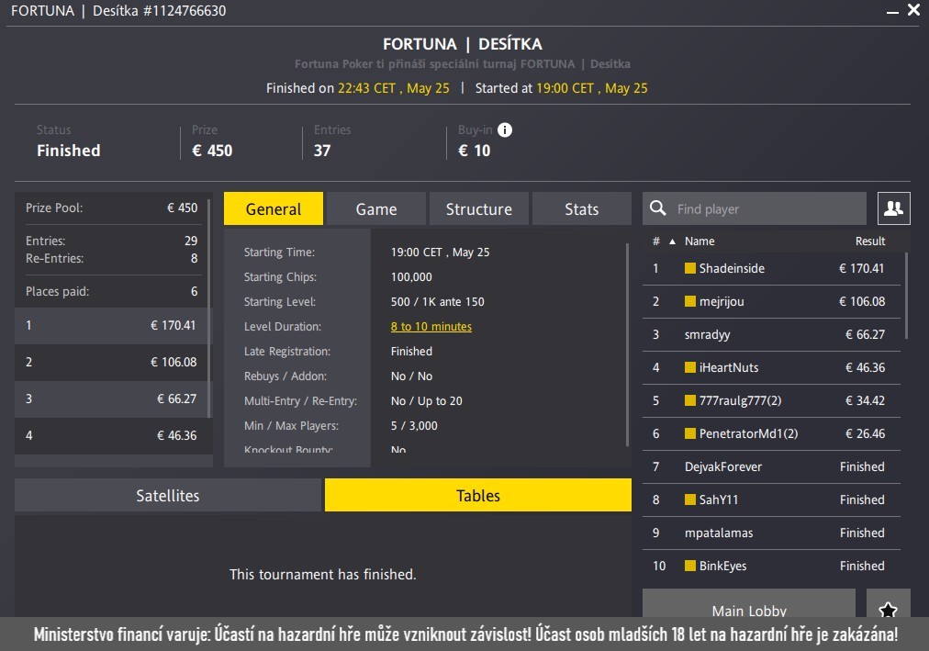This screenshot has width=929, height=651.
Task: Click yellow marker beside BinkEyes
Action: tap(690, 567)
